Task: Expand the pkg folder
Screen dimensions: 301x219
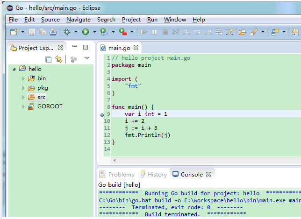Action: click(x=23, y=88)
